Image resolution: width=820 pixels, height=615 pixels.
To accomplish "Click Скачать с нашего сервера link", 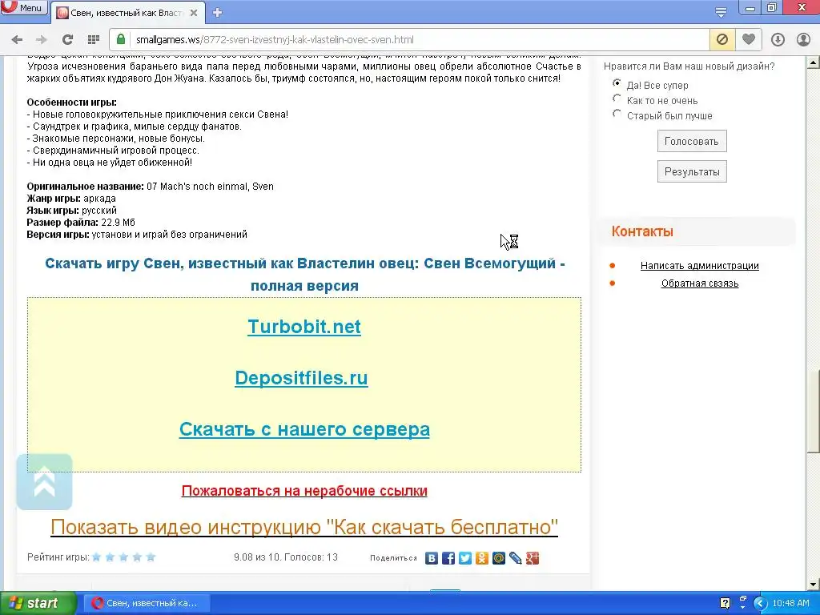I will click(x=304, y=429).
